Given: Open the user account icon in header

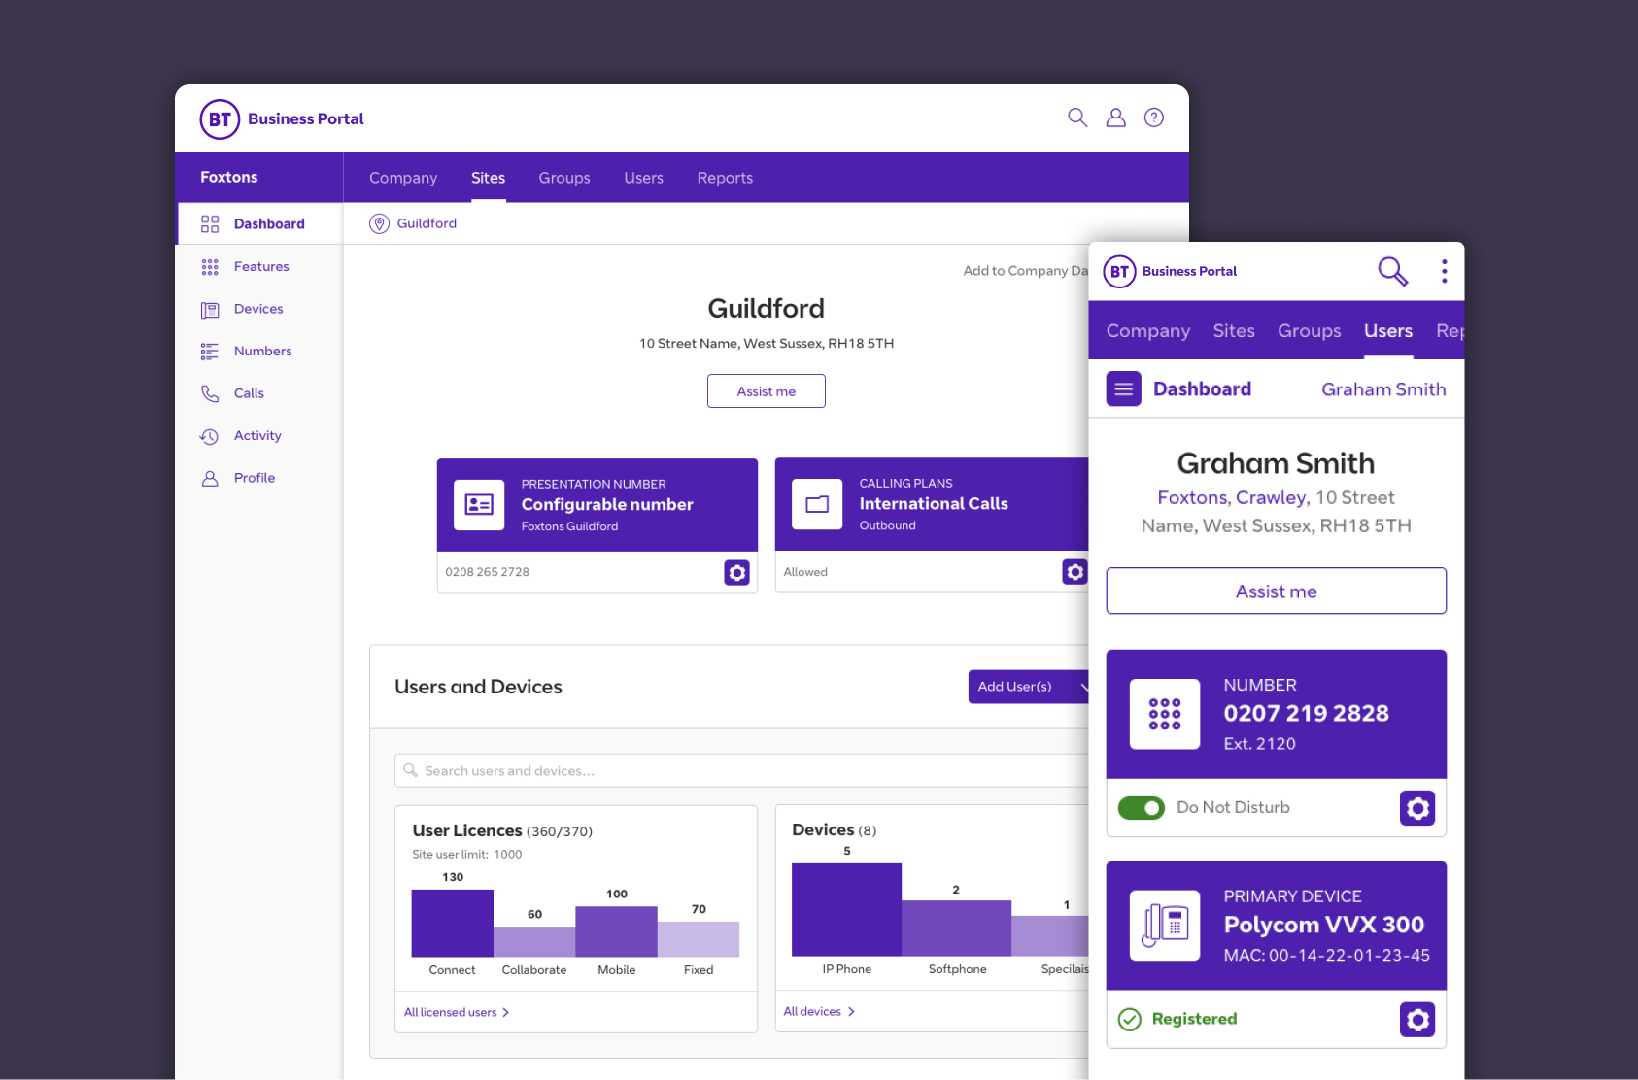Looking at the screenshot, I should click(1115, 118).
